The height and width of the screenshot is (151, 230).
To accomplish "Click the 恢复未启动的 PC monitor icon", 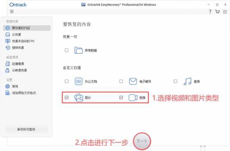I will tap(8, 41).
